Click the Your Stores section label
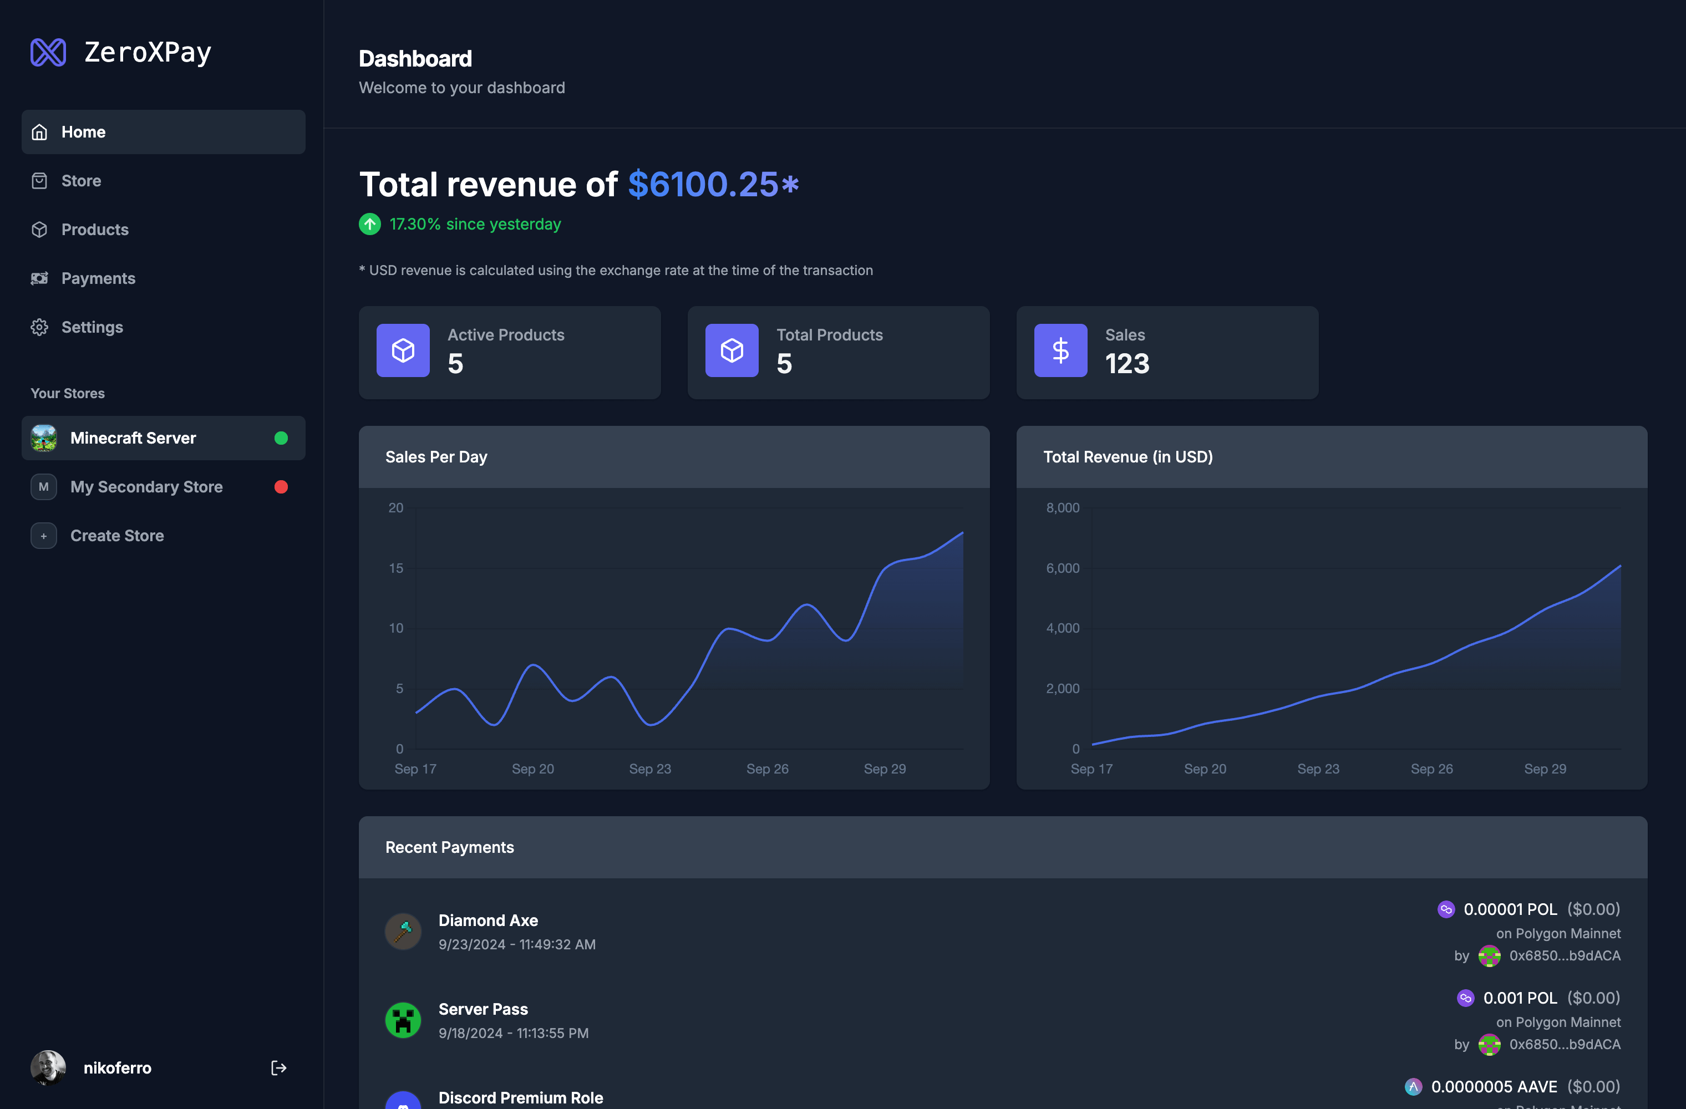This screenshot has width=1686, height=1109. tap(67, 393)
